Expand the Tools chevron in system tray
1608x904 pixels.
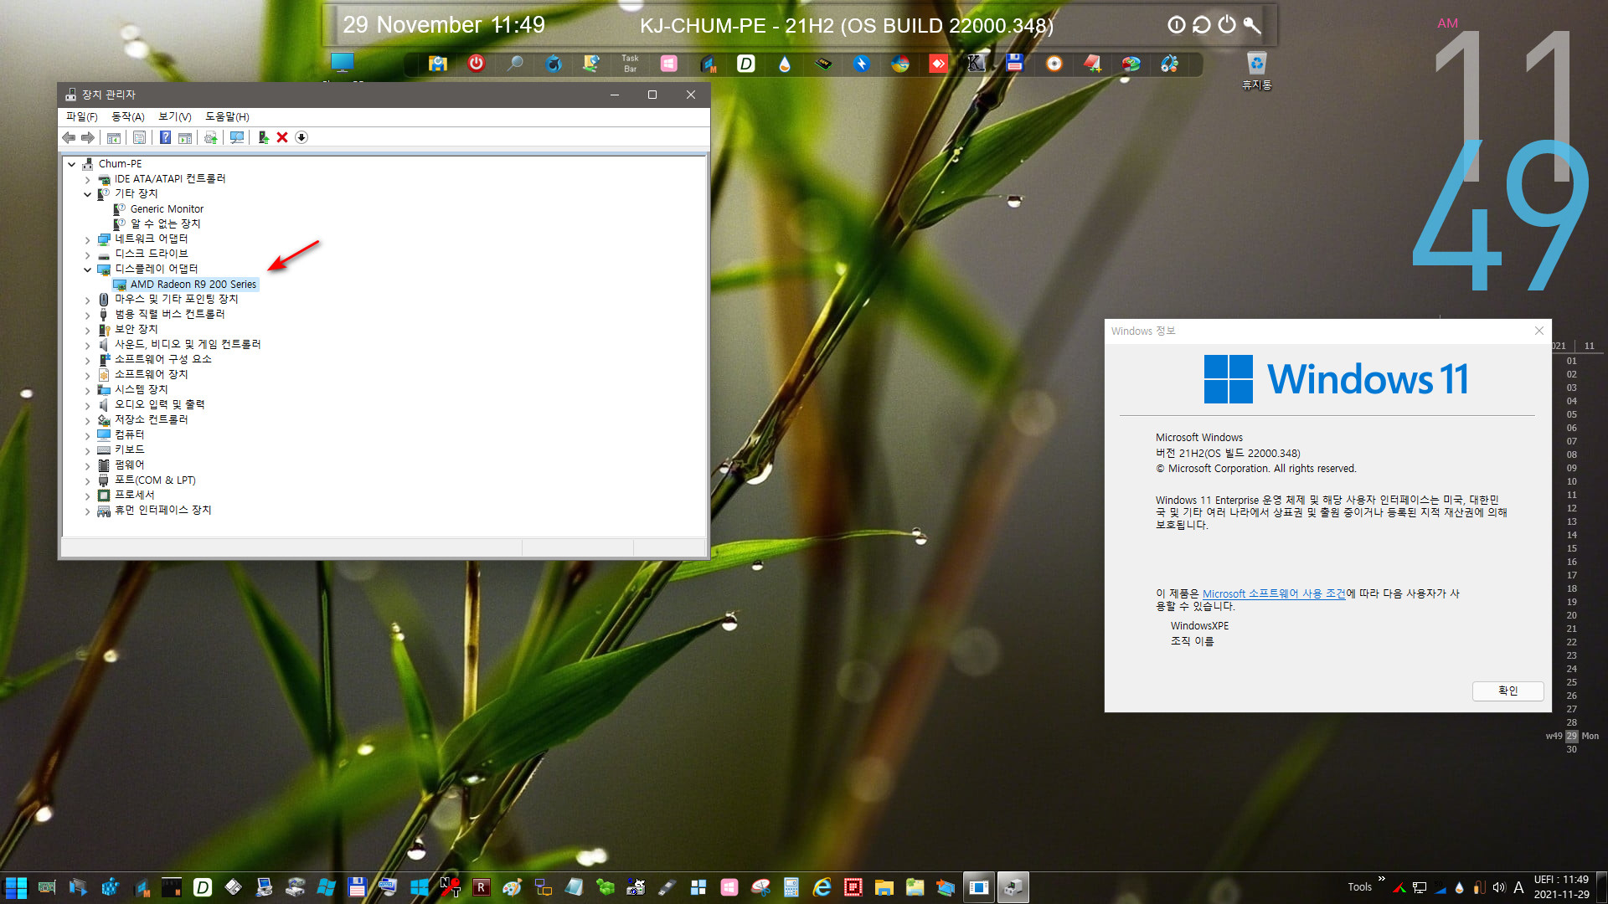pyautogui.click(x=1381, y=879)
